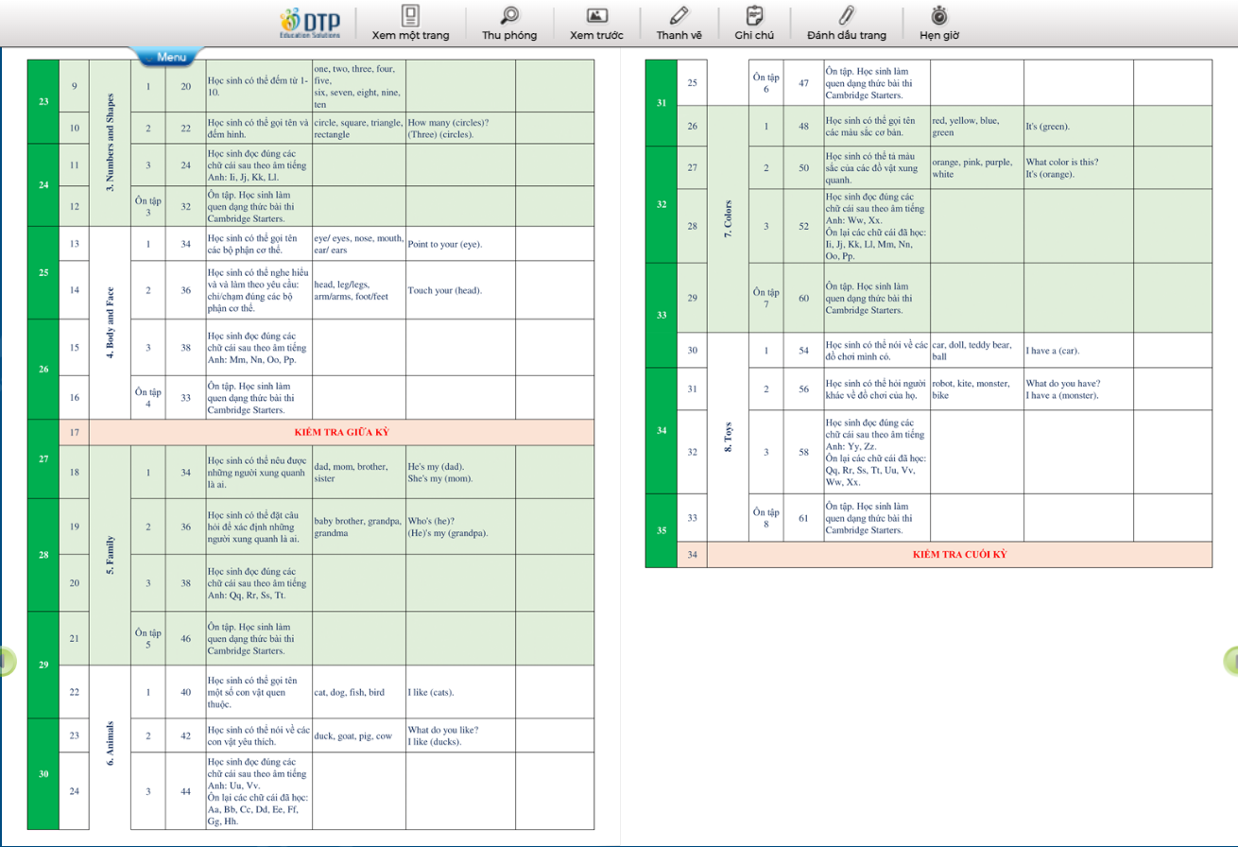This screenshot has width=1238, height=847.
Task: Click the 'duck, goat, pig, cow' cell
Action: tap(357, 735)
